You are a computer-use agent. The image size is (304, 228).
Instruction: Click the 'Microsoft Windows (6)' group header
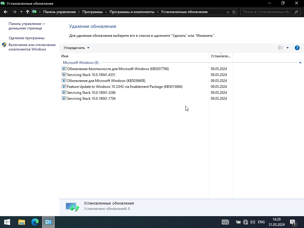[81, 63]
